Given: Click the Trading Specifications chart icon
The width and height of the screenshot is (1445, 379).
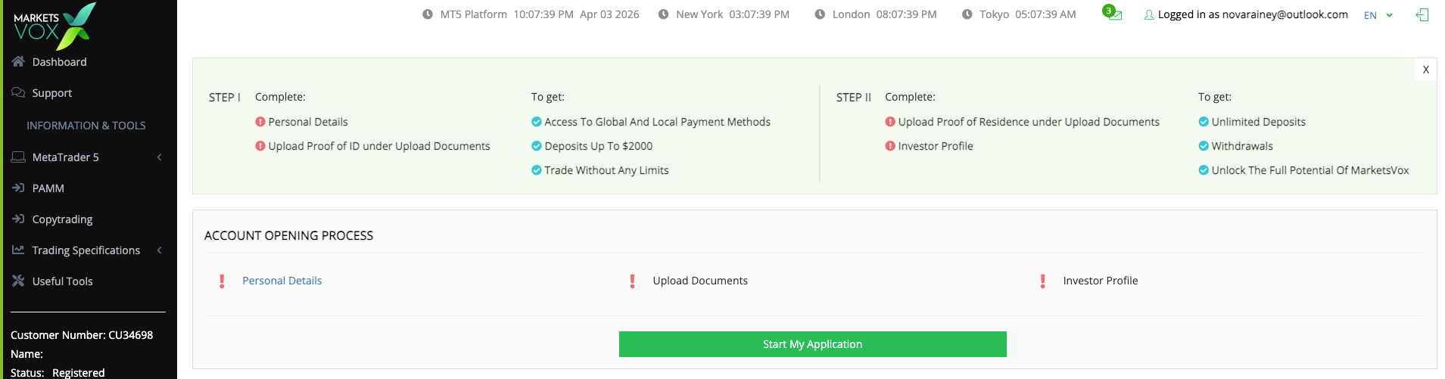Looking at the screenshot, I should pyautogui.click(x=18, y=250).
